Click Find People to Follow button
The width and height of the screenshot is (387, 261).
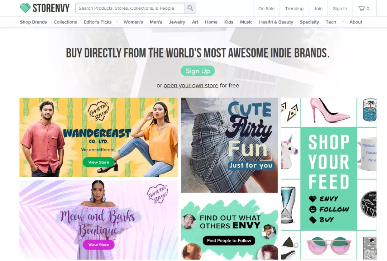point(229,241)
